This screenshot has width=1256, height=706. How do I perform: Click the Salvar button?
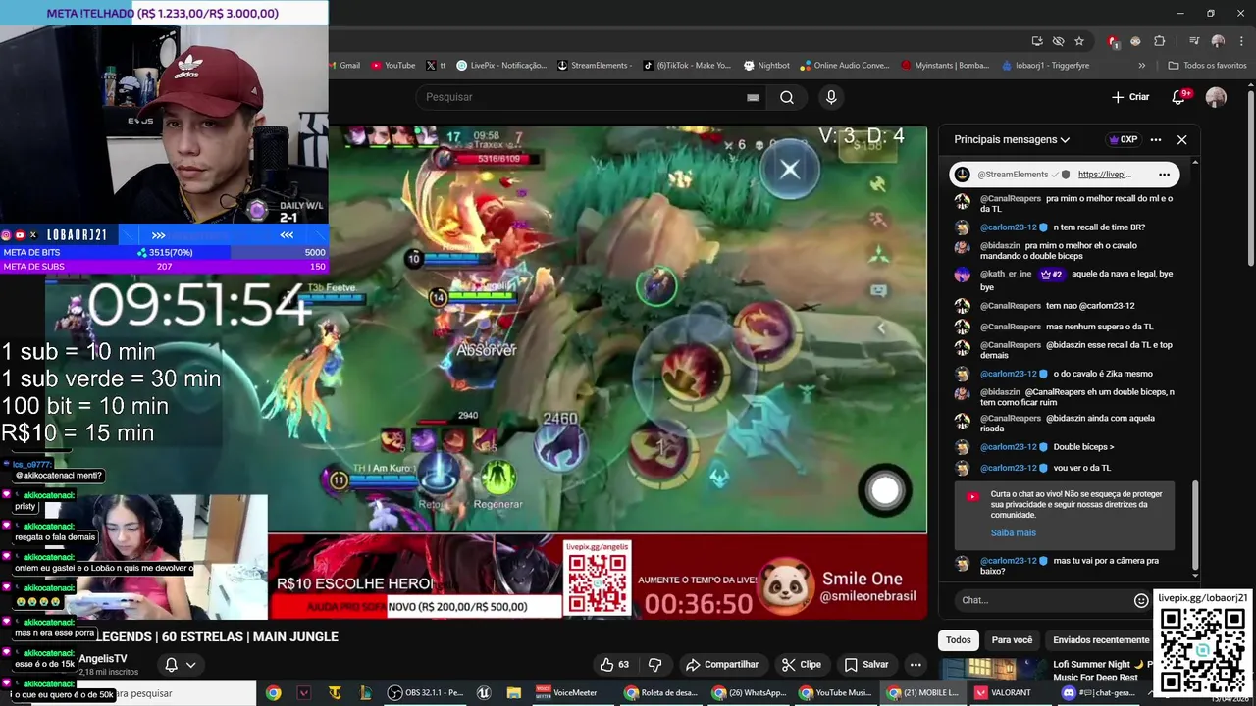[866, 664]
